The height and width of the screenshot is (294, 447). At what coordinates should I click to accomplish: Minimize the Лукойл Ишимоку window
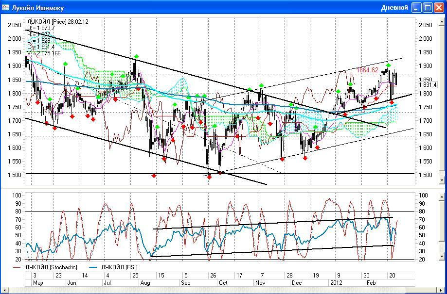[x=416, y=8]
